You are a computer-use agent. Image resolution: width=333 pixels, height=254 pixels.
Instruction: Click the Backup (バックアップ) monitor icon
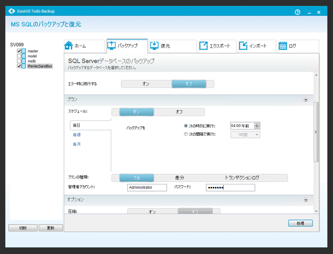point(112,46)
